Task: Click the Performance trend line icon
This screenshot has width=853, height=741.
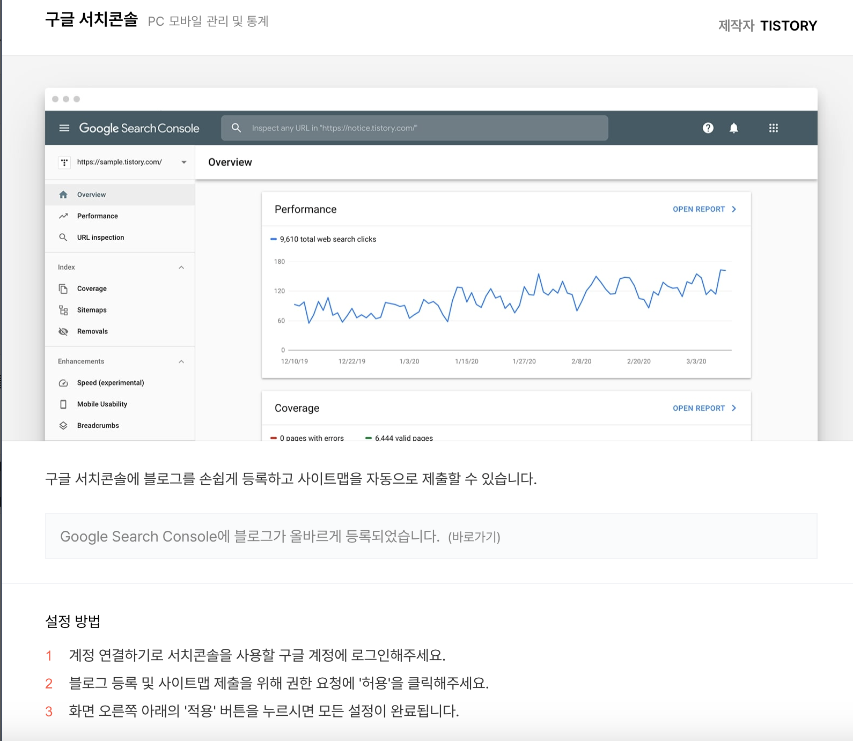Action: [x=63, y=216]
